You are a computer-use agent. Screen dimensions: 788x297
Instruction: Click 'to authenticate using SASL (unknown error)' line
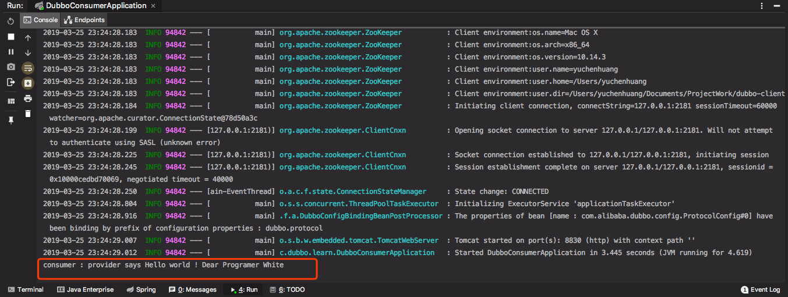point(135,143)
